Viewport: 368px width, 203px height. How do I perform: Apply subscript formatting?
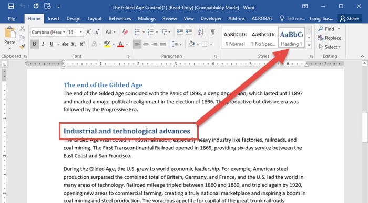(x=74, y=44)
